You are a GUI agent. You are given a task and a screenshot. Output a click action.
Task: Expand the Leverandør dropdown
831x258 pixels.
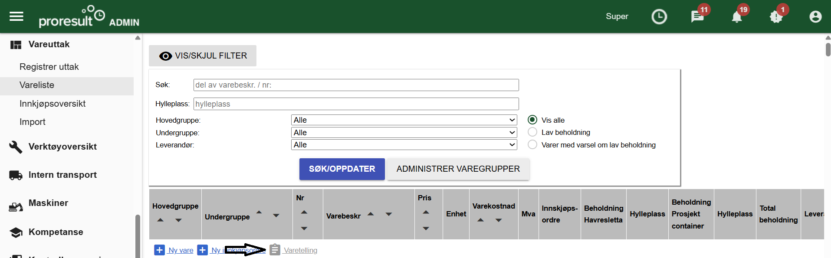(404, 145)
